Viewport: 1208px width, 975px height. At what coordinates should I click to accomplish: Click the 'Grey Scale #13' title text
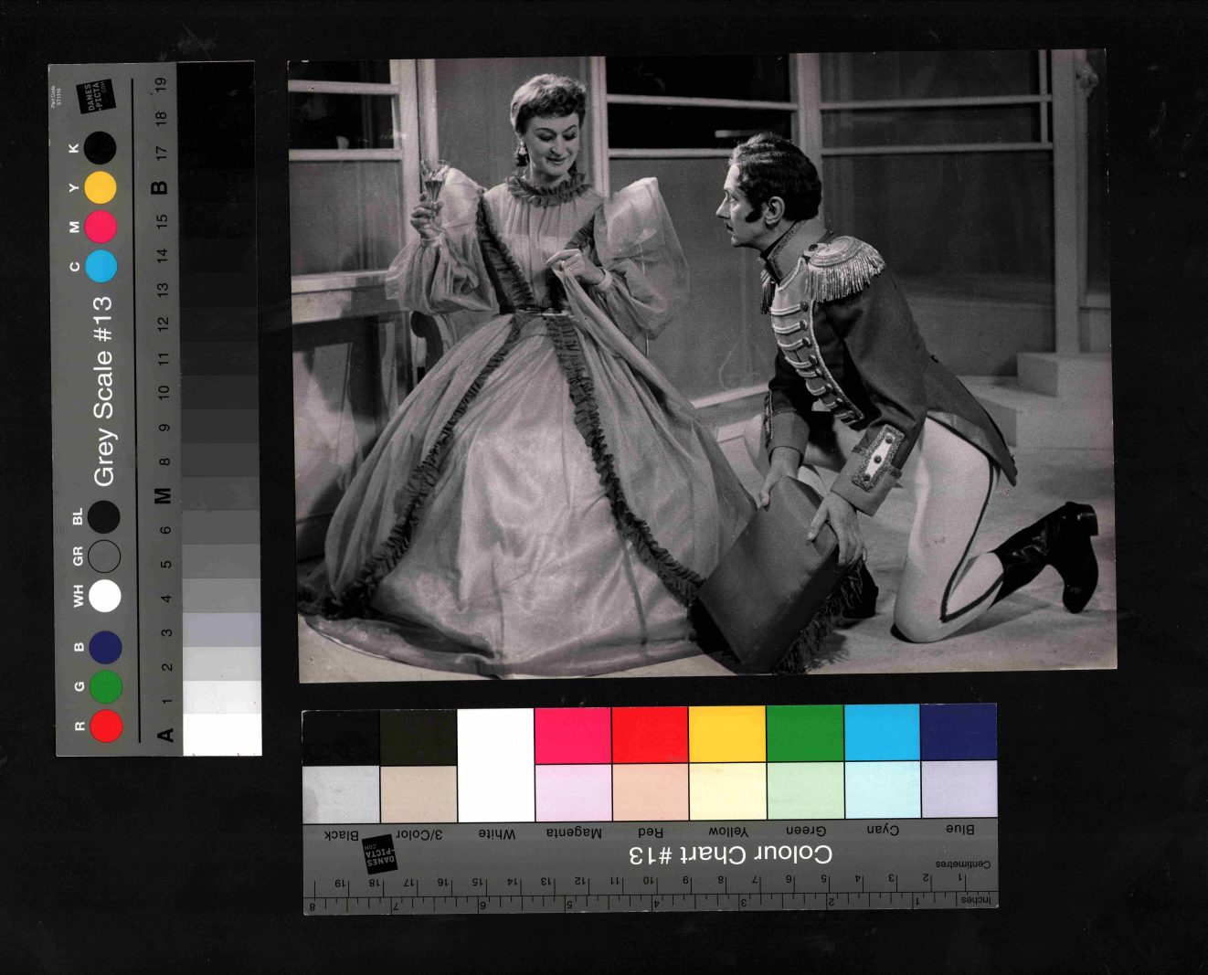click(x=104, y=390)
